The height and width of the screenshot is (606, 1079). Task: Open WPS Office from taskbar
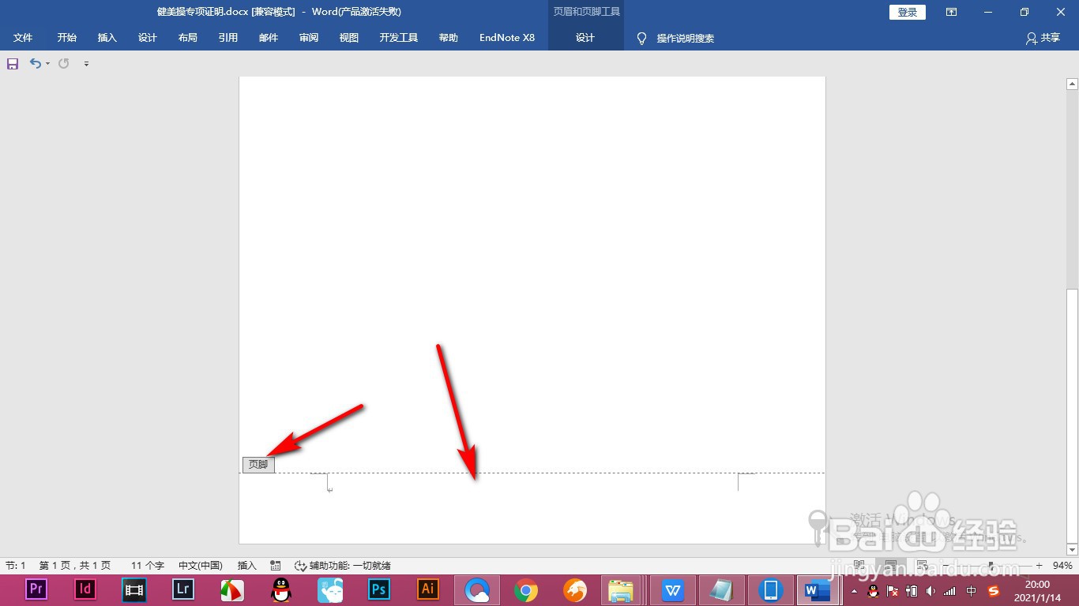click(x=673, y=589)
